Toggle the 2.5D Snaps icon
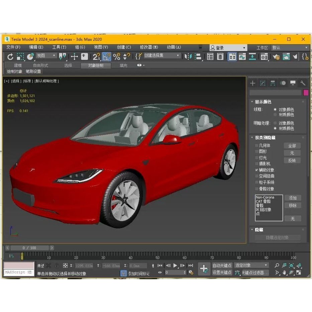312x312 pixels. click(96, 57)
